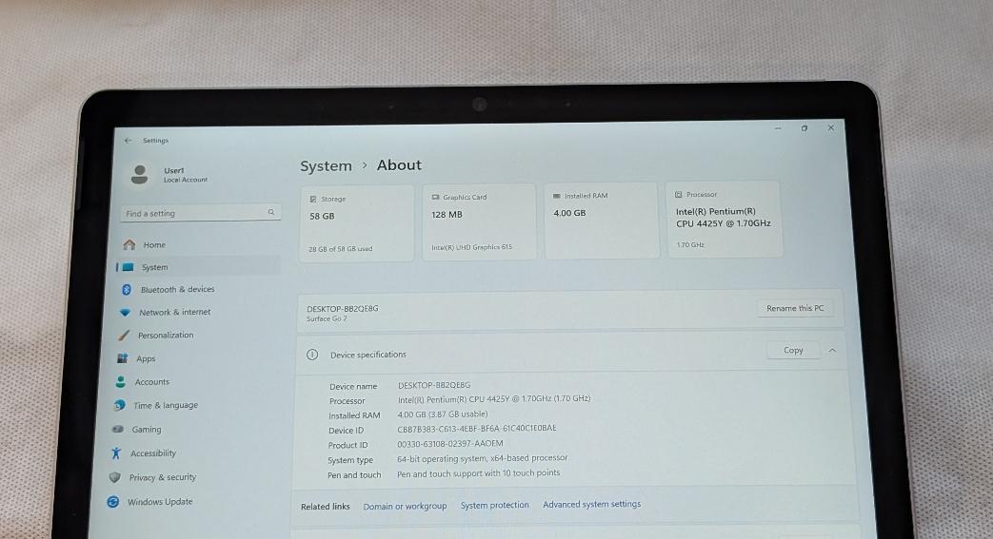The width and height of the screenshot is (993, 539).
Task: Open the Domain or workgroup link
Action: pos(405,506)
